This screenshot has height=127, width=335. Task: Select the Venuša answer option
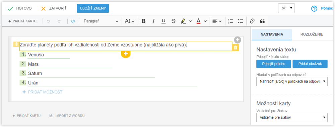pos(36,55)
